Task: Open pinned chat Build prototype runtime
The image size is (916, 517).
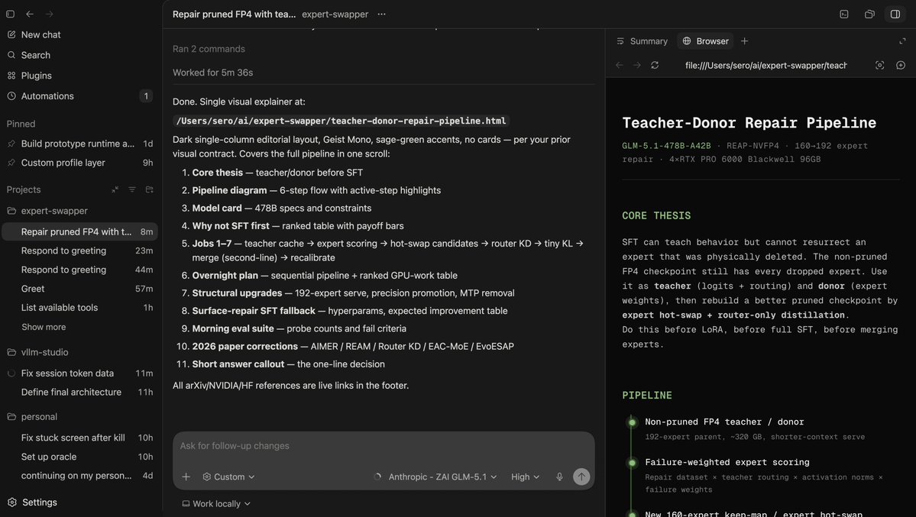Action: pyautogui.click(x=79, y=144)
